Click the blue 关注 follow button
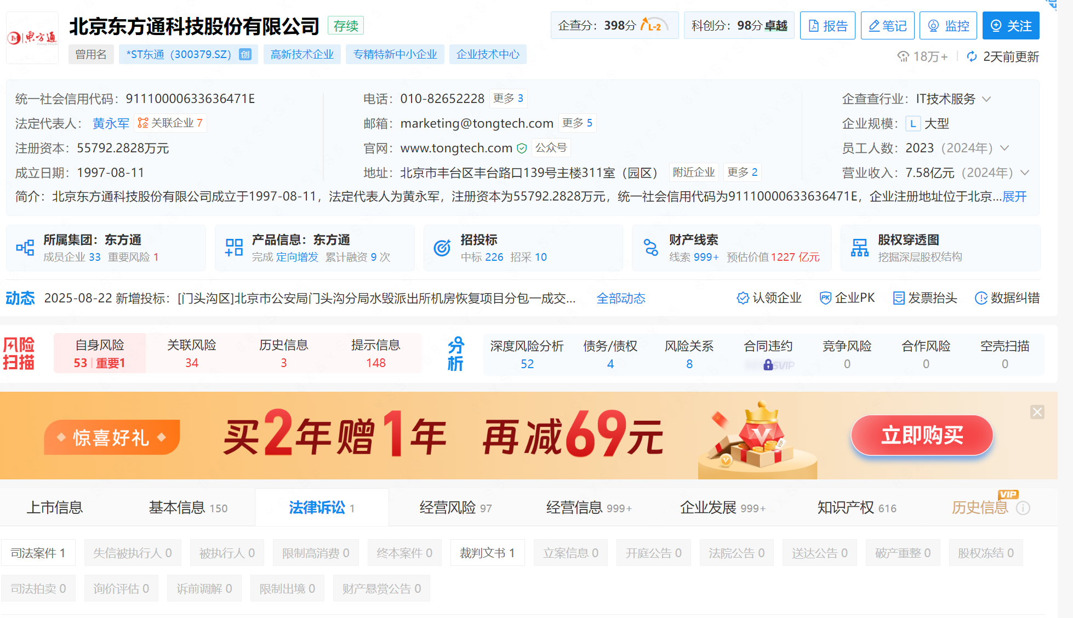The width and height of the screenshot is (1073, 618). tap(1011, 26)
